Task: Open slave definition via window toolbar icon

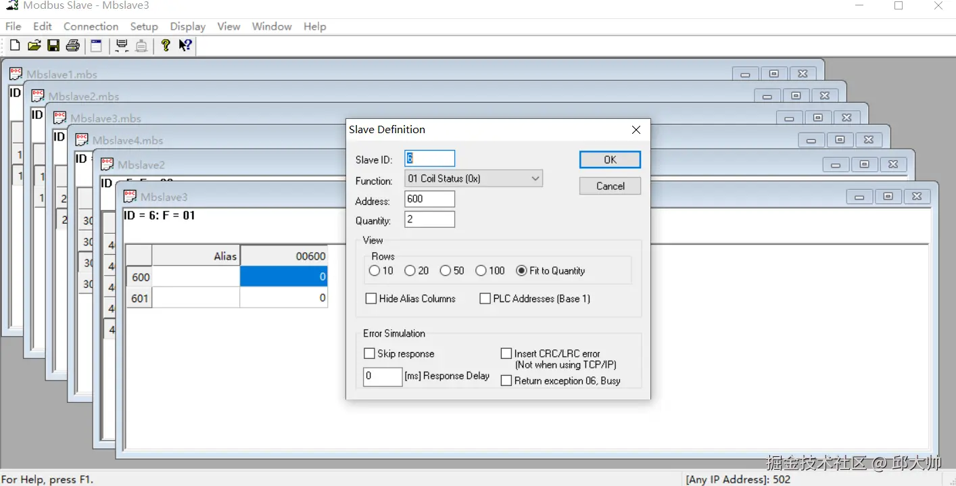Action: tap(97, 45)
